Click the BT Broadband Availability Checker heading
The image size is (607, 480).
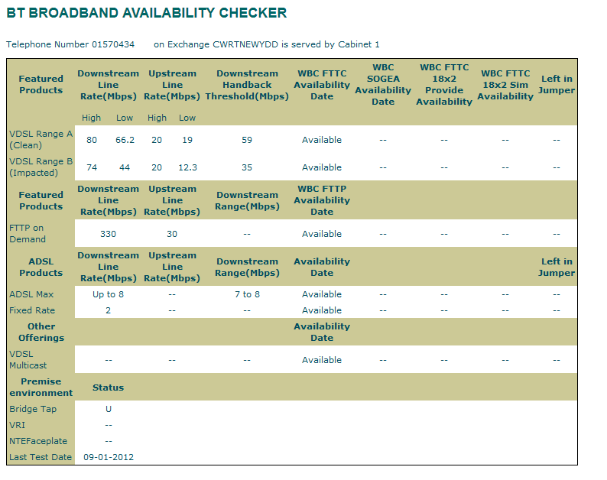click(x=147, y=13)
